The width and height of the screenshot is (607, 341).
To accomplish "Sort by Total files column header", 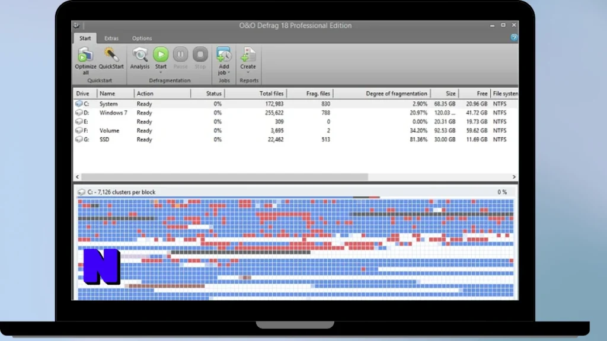I will coord(256,94).
